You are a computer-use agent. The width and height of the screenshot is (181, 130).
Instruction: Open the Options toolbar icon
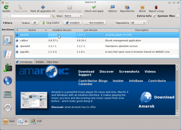coord(112,7)
